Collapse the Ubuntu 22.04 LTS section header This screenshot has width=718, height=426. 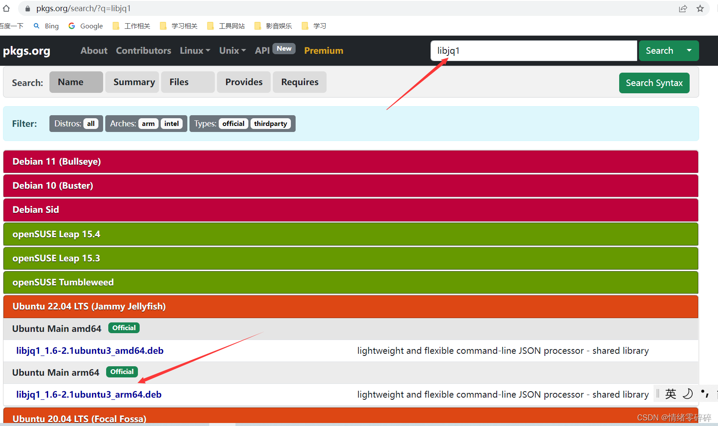pyautogui.click(x=89, y=306)
